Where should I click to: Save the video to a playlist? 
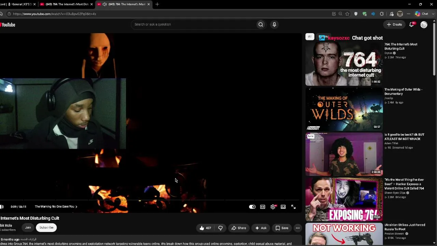(282, 228)
